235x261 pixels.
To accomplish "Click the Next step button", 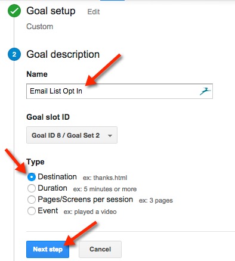I will click(x=48, y=249).
